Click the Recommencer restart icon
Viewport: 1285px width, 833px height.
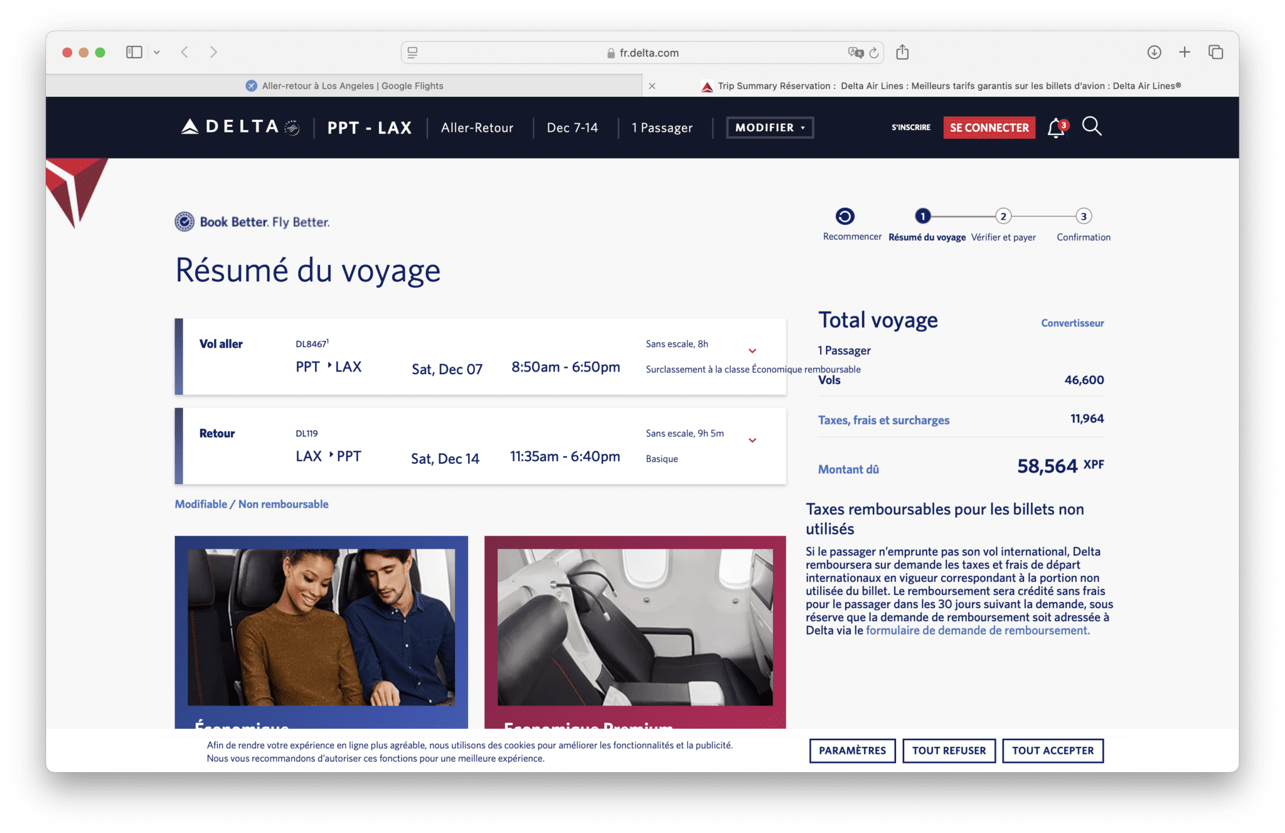point(845,216)
